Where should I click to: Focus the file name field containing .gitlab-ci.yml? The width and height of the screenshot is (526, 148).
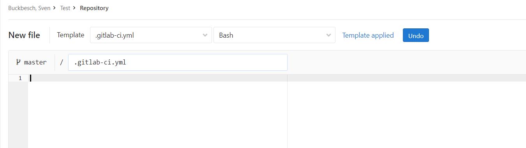(x=178, y=62)
